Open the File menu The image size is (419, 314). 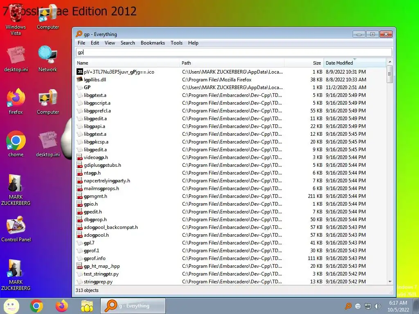[x=81, y=43]
